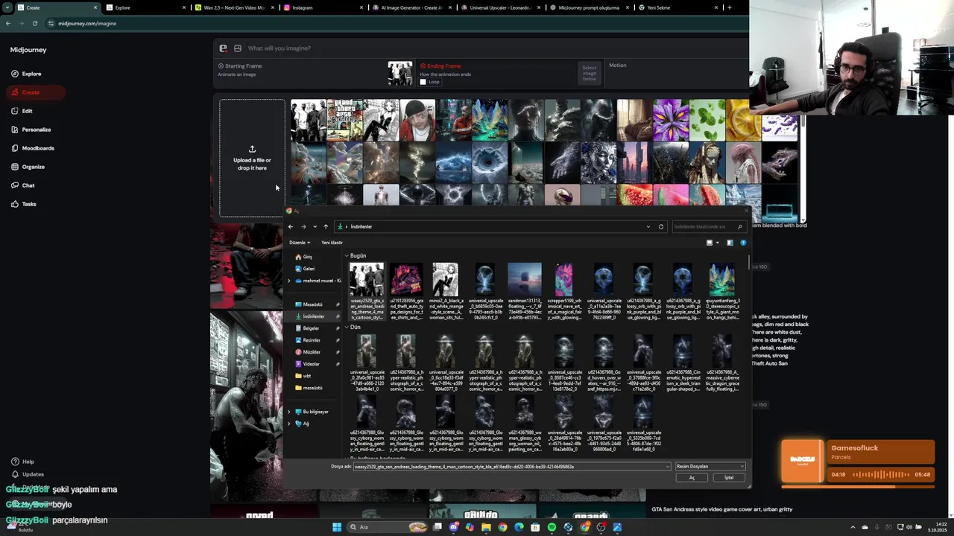Expand the mehmet murat OneDrive node

click(x=289, y=281)
